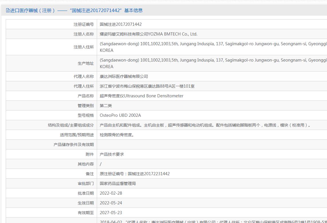The image size is (327, 223).
Task: Click the structure description starting 产品由主机和配件组成
Action: (x=205, y=125)
